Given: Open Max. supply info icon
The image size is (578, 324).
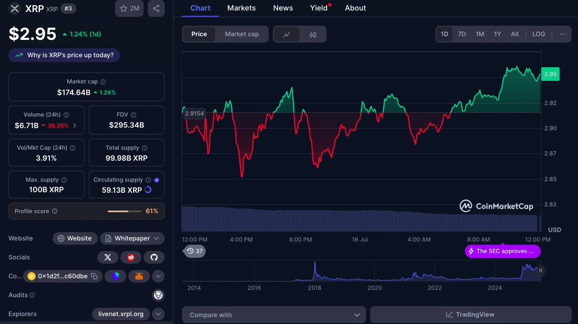Looking at the screenshot, I should click(x=64, y=180).
